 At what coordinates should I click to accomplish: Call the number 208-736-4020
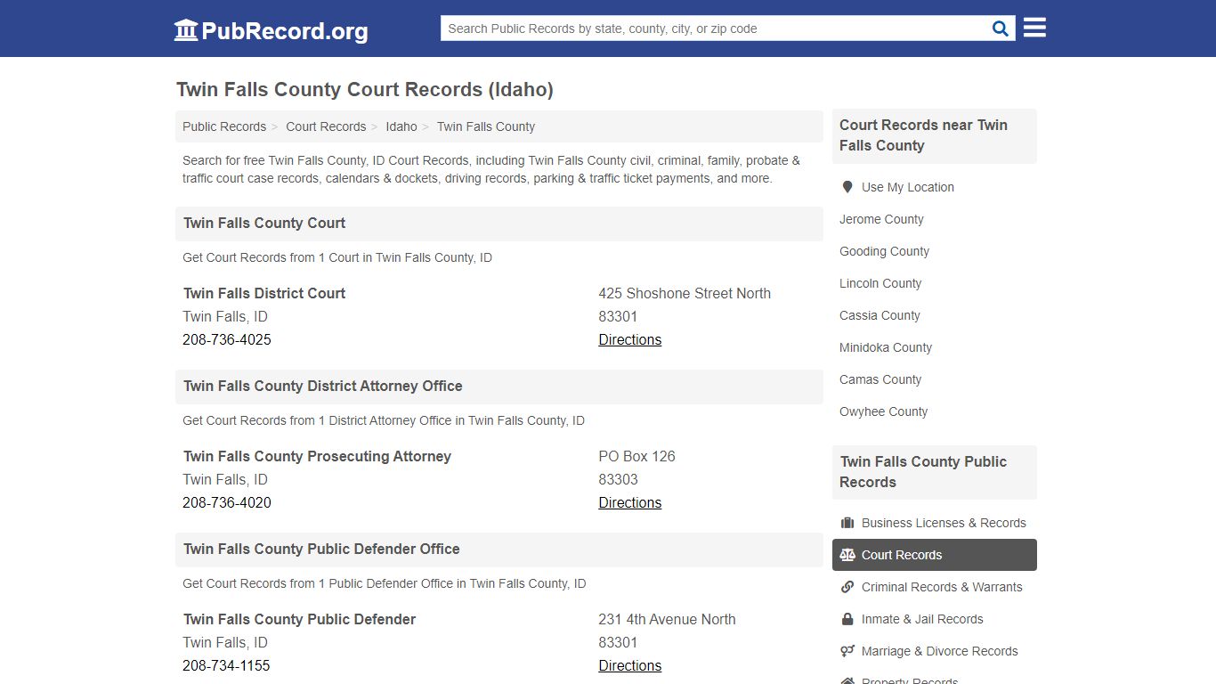(x=227, y=502)
